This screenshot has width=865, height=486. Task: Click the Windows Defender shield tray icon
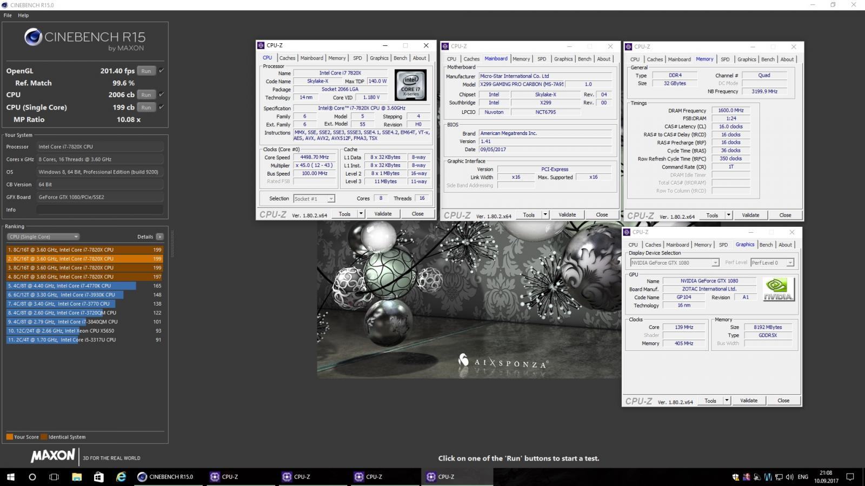736,477
